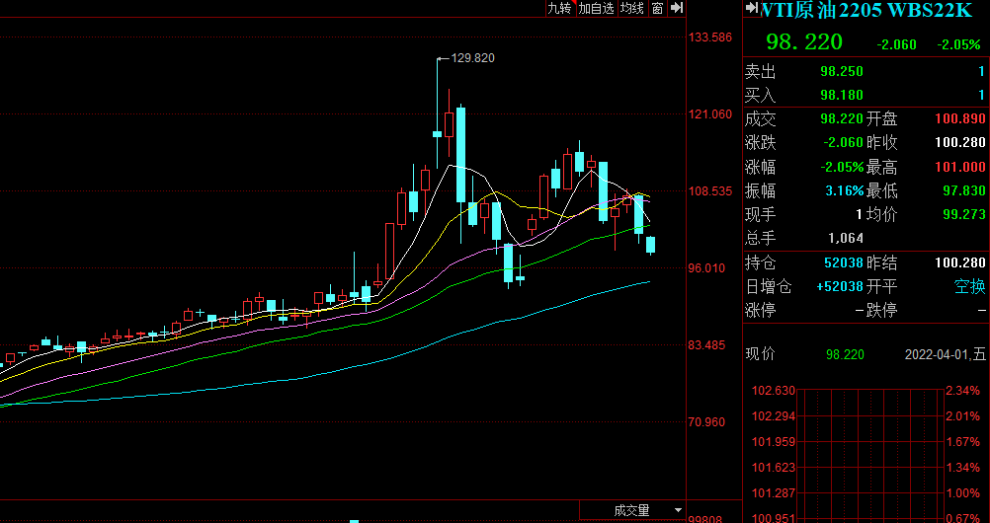This screenshot has height=523, width=990.
Task: Toggle the 九转 indicator
Action: click(x=559, y=8)
